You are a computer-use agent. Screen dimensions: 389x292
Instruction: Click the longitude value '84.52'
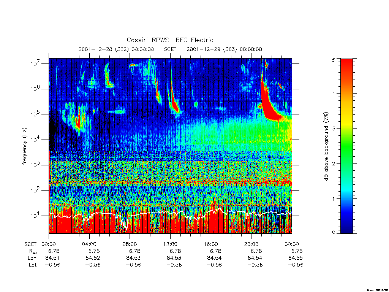click(x=93, y=258)
